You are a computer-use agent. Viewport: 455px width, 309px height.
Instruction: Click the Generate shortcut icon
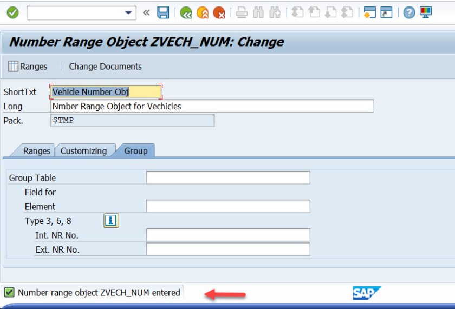(x=386, y=13)
